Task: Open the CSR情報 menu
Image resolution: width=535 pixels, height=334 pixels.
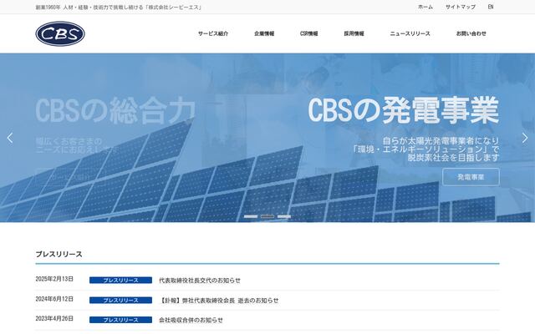Action: (x=308, y=33)
